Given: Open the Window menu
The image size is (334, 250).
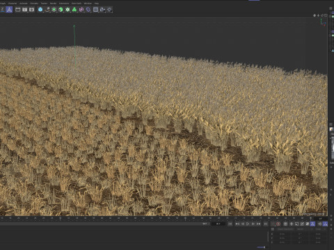Looking at the screenshot, I should point(88,3).
